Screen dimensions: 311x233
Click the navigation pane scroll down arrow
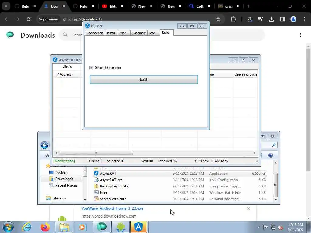tap(85, 200)
